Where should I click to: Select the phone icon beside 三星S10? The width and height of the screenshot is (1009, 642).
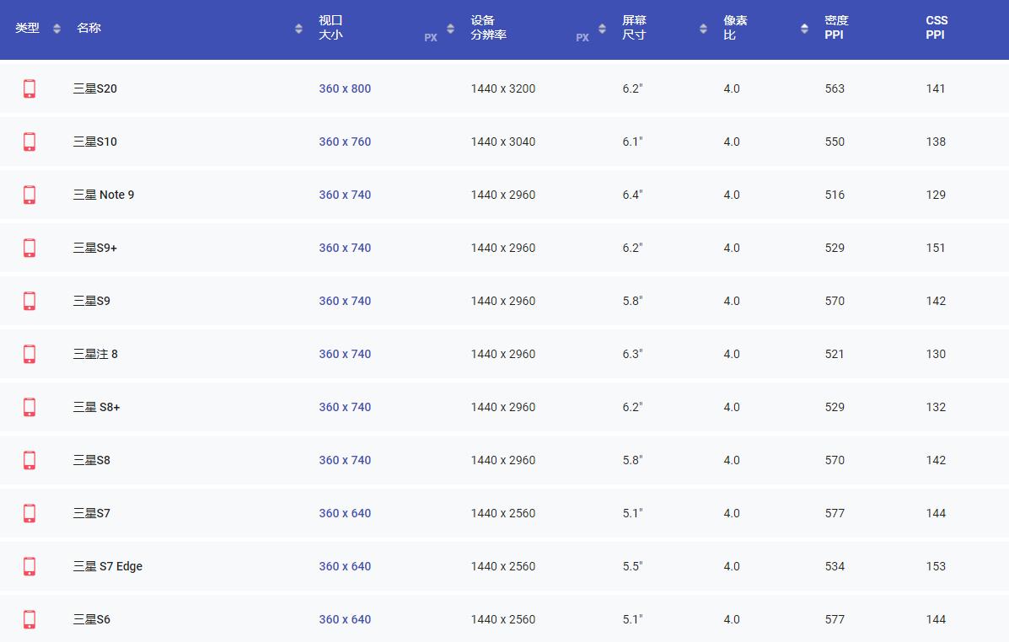[30, 142]
